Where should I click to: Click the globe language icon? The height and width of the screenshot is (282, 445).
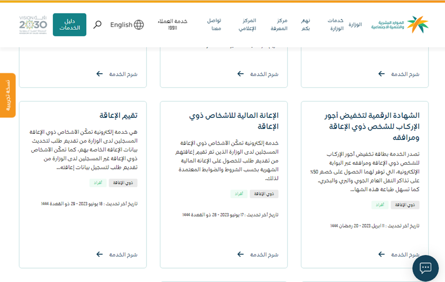coord(139,25)
